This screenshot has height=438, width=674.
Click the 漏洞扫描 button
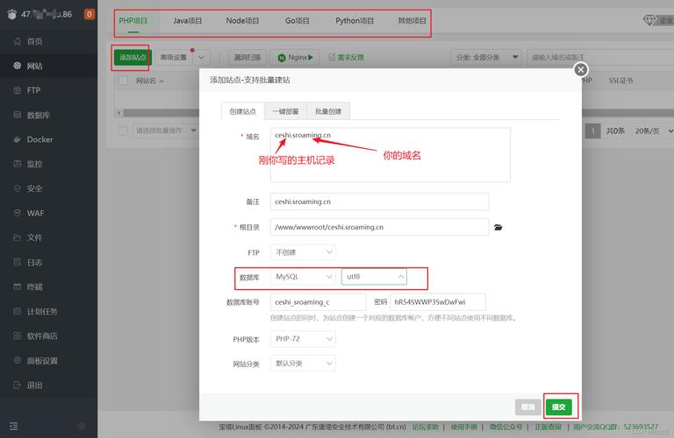click(x=247, y=57)
